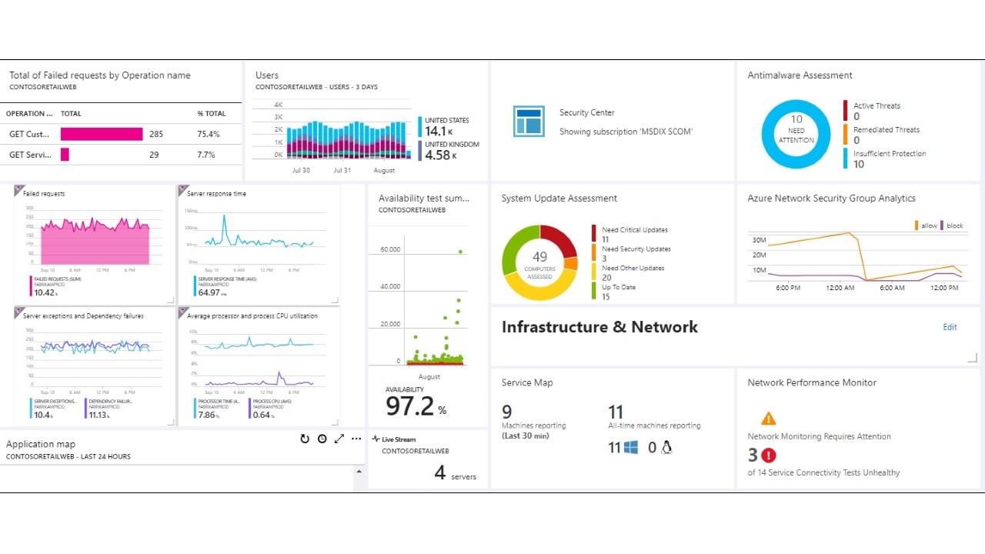The height and width of the screenshot is (554, 985).
Task: Click the Availability test summary tile title
Action: pos(423,199)
